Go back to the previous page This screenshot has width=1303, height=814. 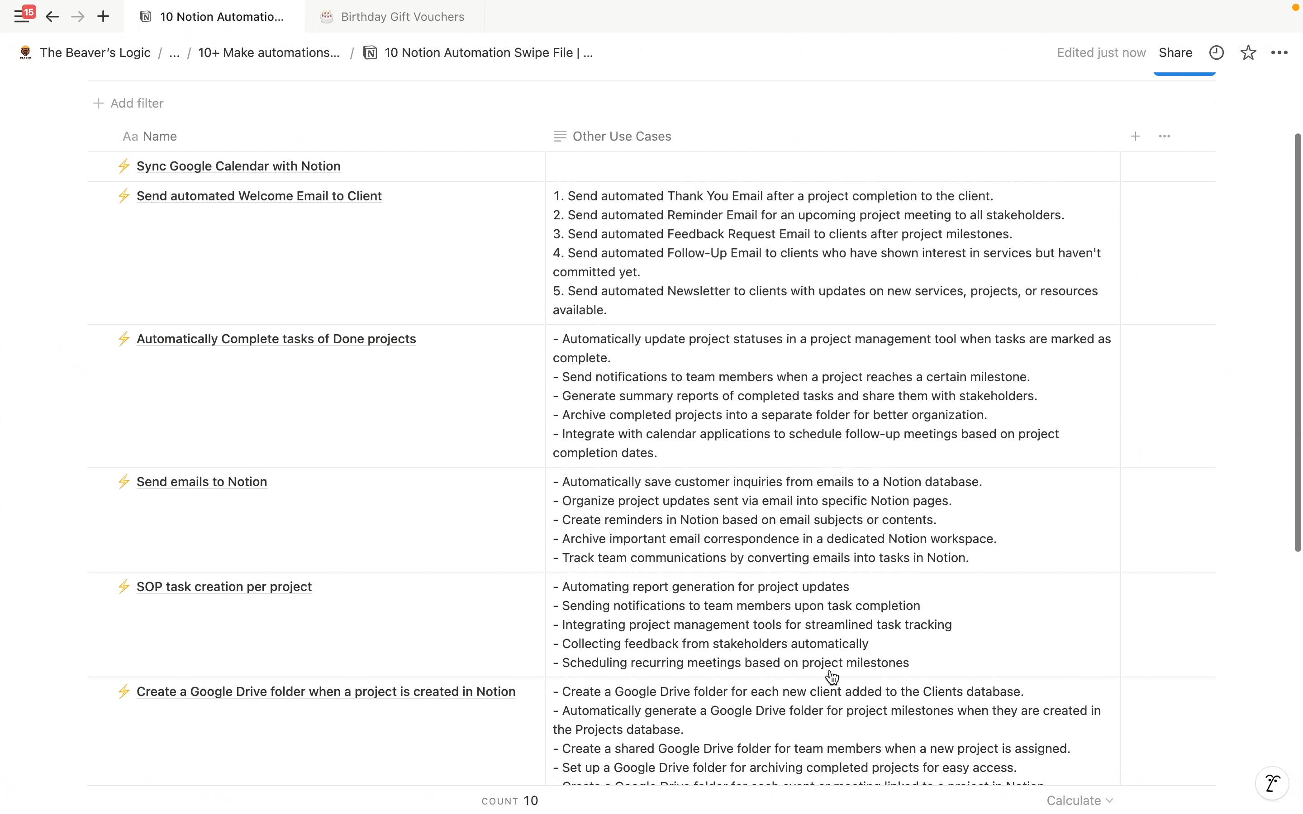pos(52,17)
